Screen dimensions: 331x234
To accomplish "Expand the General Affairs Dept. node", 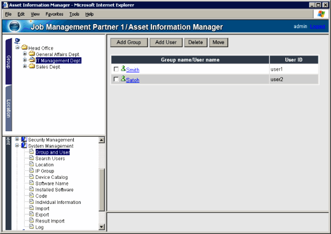I will coord(25,54).
